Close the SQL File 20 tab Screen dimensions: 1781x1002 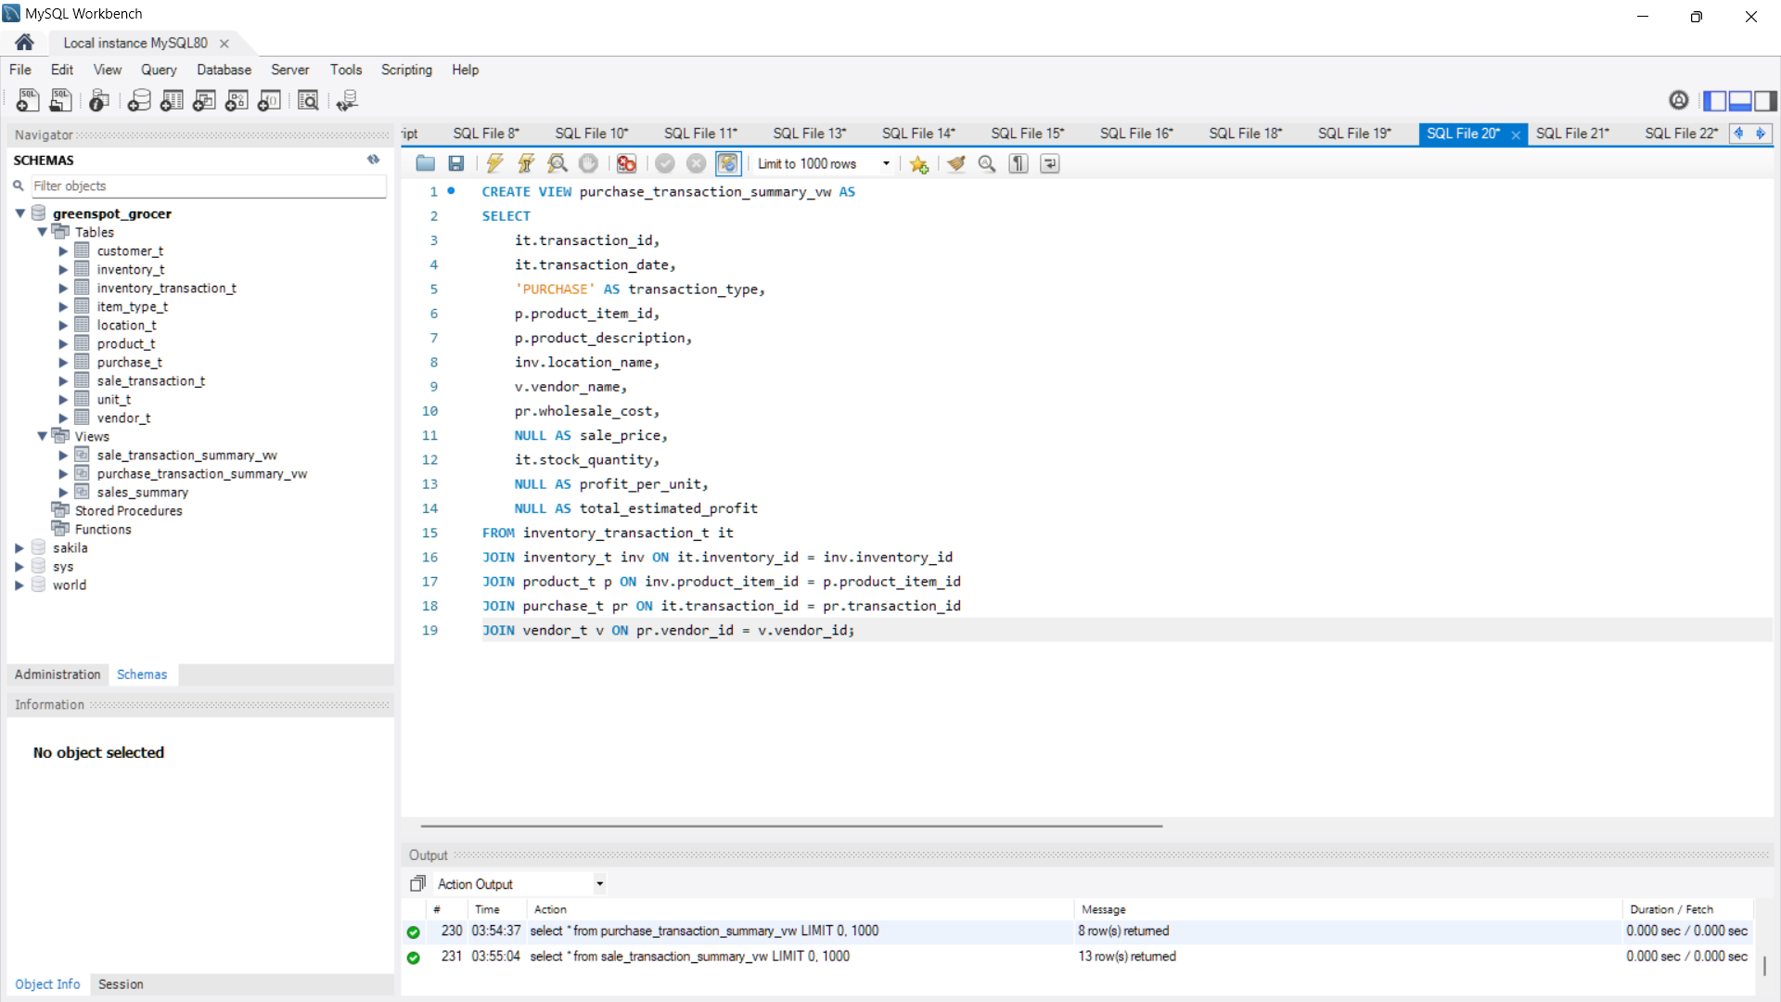tap(1516, 135)
